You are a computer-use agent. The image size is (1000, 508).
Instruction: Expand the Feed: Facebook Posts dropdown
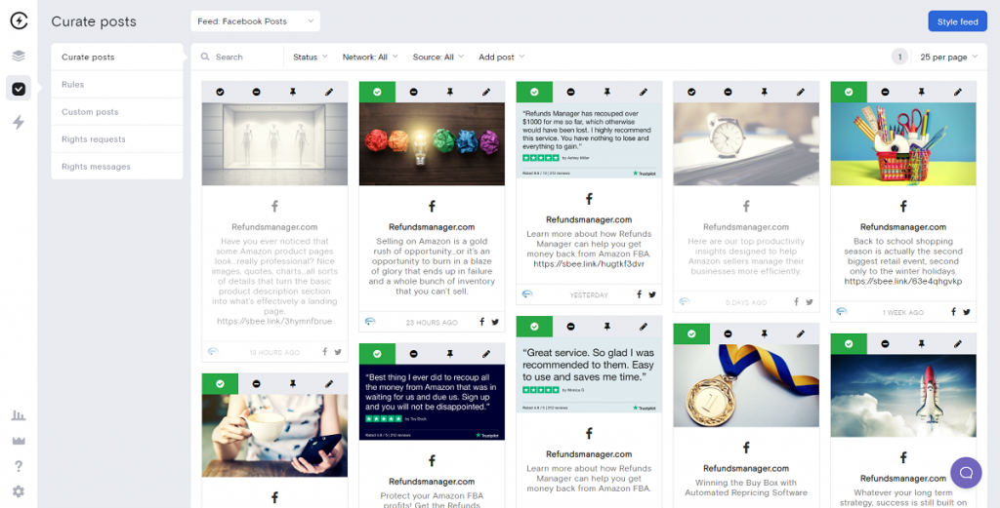click(x=255, y=21)
